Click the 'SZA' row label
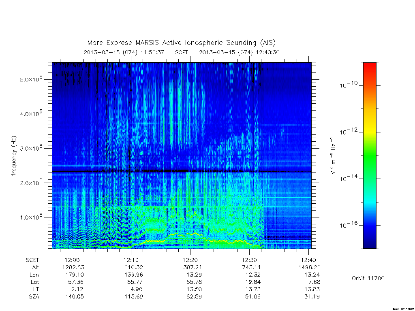 click(34, 296)
